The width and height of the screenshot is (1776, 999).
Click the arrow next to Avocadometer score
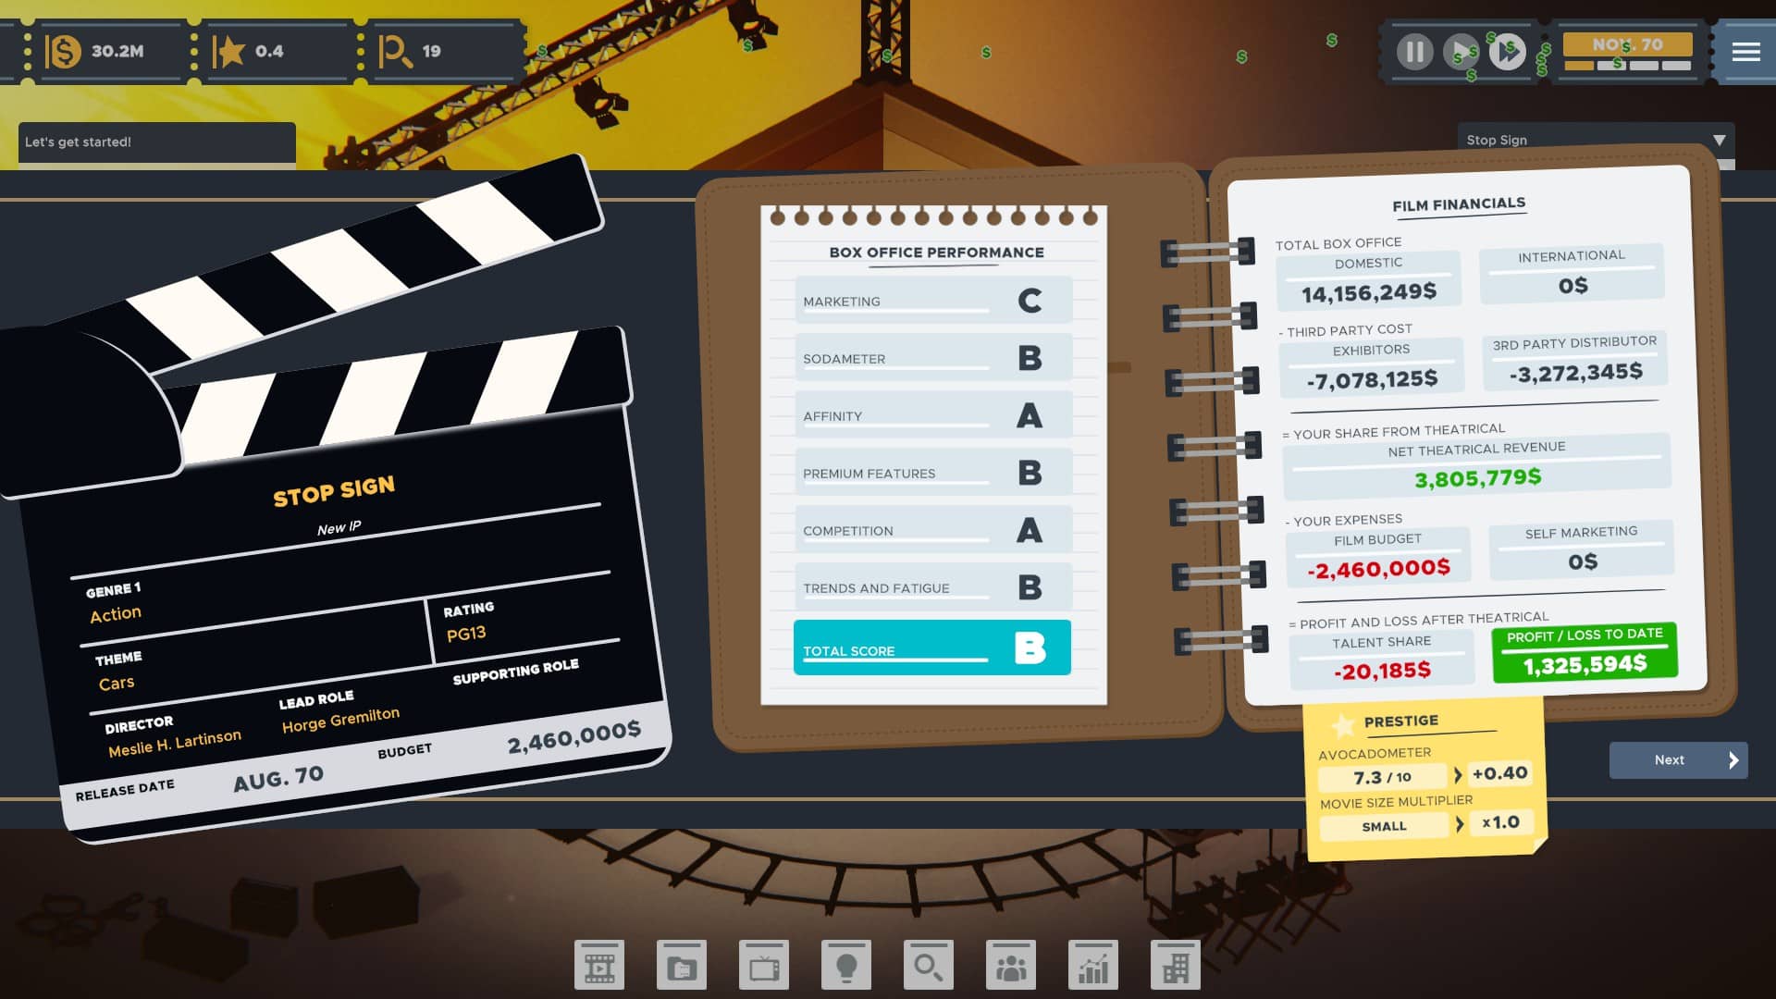(x=1459, y=775)
